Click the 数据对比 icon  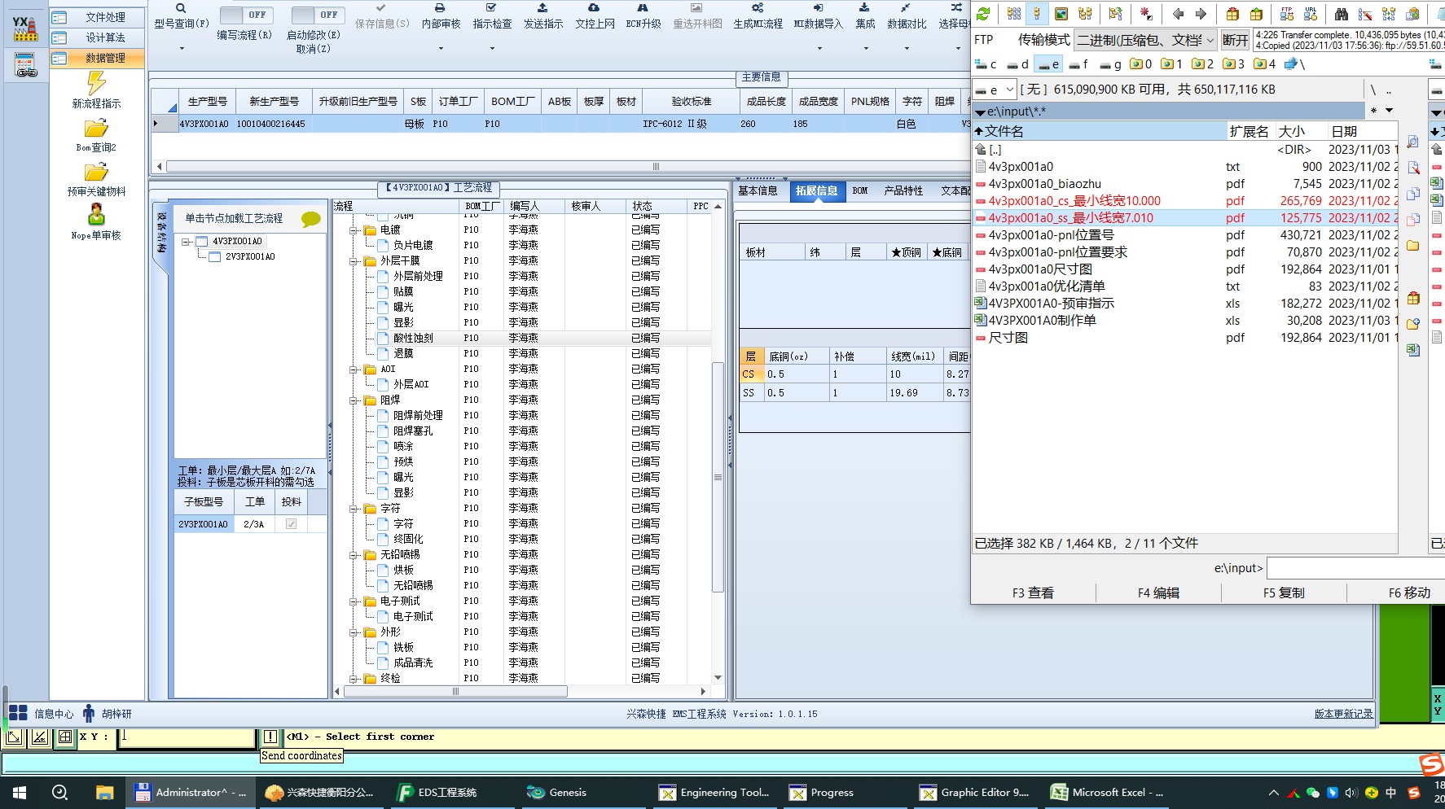tap(906, 8)
